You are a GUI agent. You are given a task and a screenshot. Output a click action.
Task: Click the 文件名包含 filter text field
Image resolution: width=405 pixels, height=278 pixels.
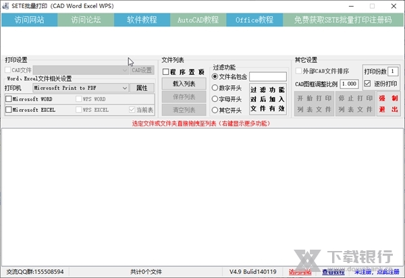click(x=268, y=77)
